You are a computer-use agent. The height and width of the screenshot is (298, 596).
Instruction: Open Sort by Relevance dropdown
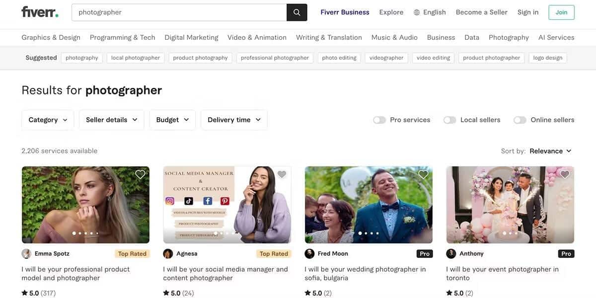(551, 151)
